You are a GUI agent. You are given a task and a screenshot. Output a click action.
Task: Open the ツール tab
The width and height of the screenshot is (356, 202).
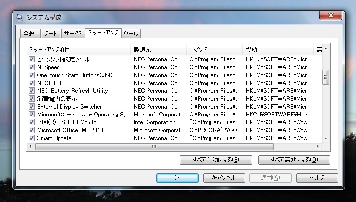point(131,34)
